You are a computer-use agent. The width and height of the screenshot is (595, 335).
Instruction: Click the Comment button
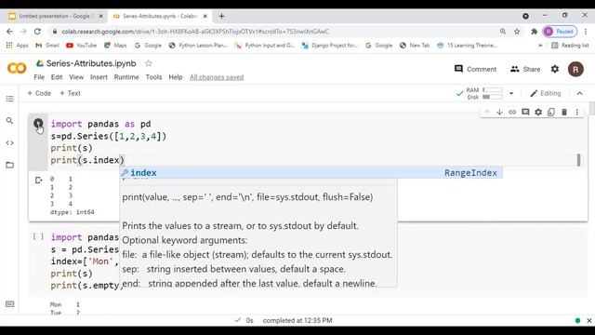475,69
